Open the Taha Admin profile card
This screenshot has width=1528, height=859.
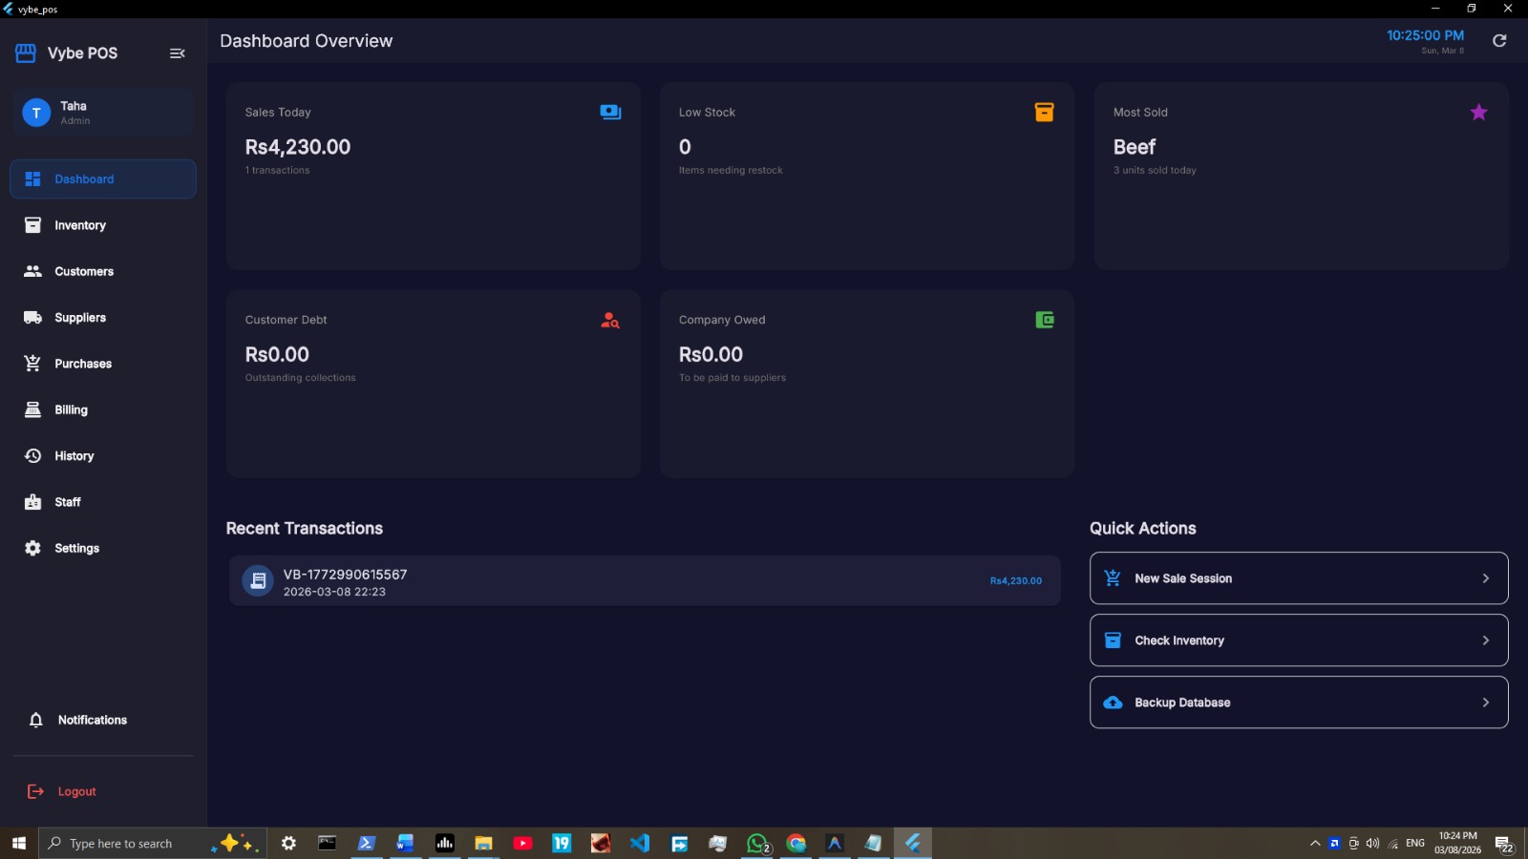pos(103,113)
